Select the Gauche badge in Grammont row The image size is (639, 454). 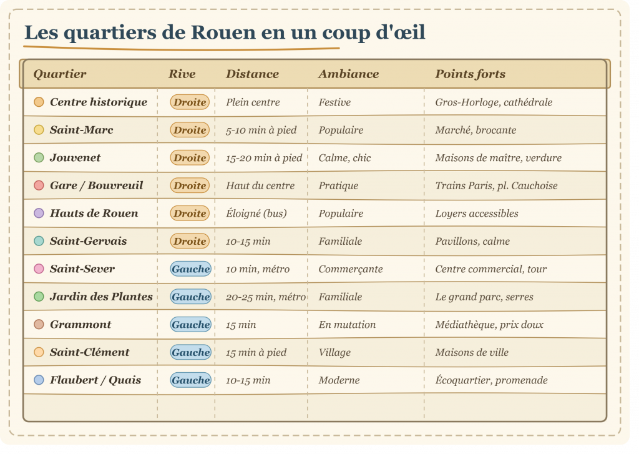(x=191, y=324)
